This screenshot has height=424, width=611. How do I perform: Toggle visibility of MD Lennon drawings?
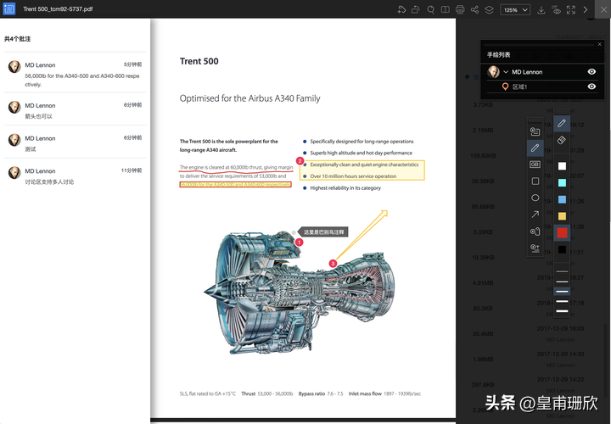591,71
